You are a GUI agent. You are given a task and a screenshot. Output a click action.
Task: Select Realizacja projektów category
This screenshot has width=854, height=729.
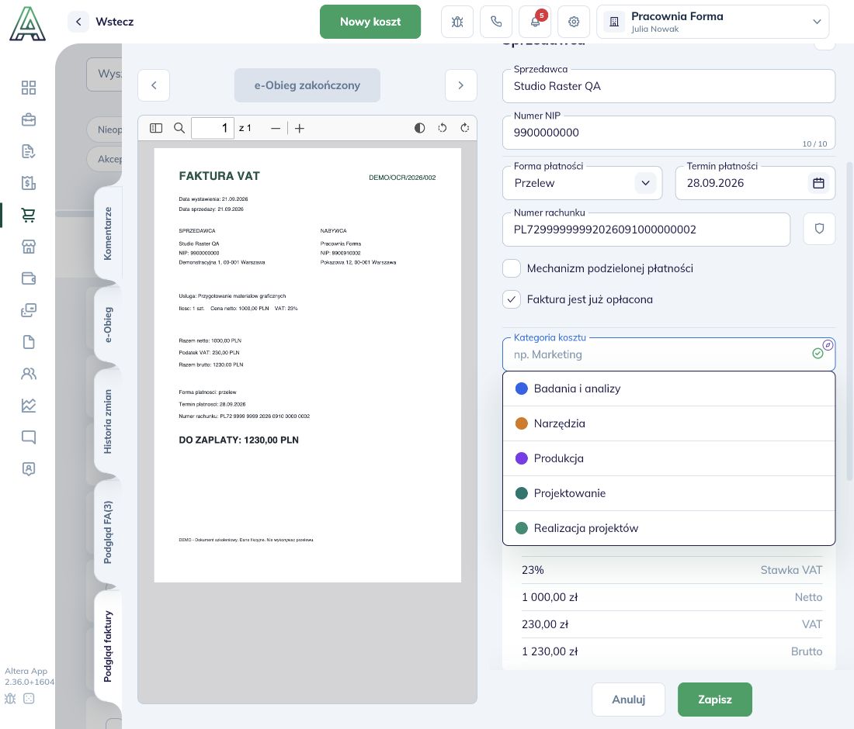click(x=668, y=527)
